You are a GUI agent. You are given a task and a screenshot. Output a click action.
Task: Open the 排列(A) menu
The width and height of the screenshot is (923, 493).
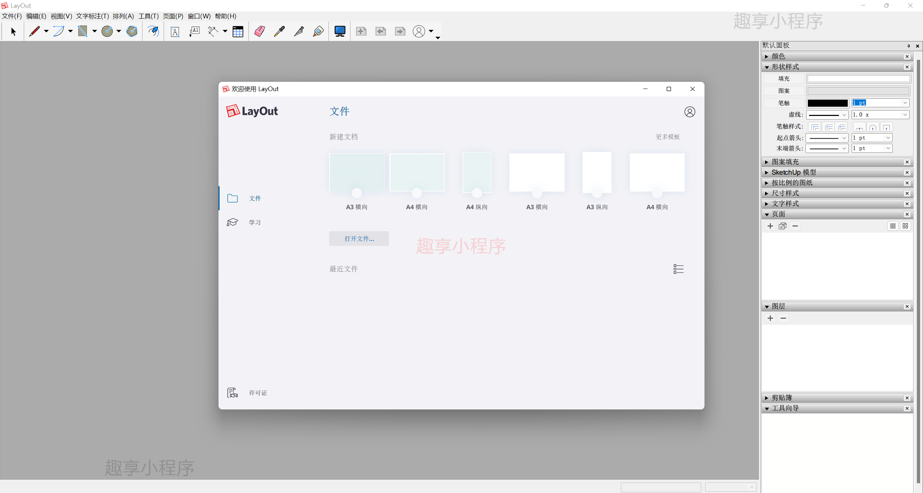(123, 16)
